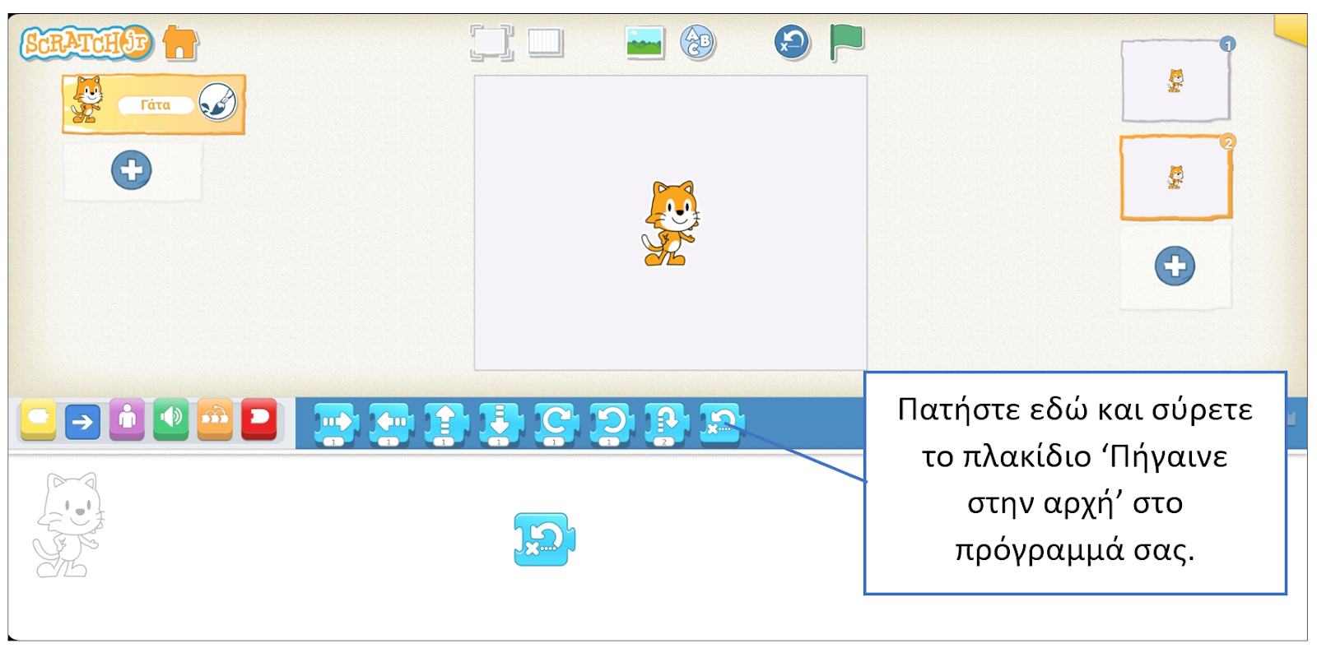Select page 1 thumbnail
This screenshot has height=648, width=1317.
pyautogui.click(x=1175, y=81)
